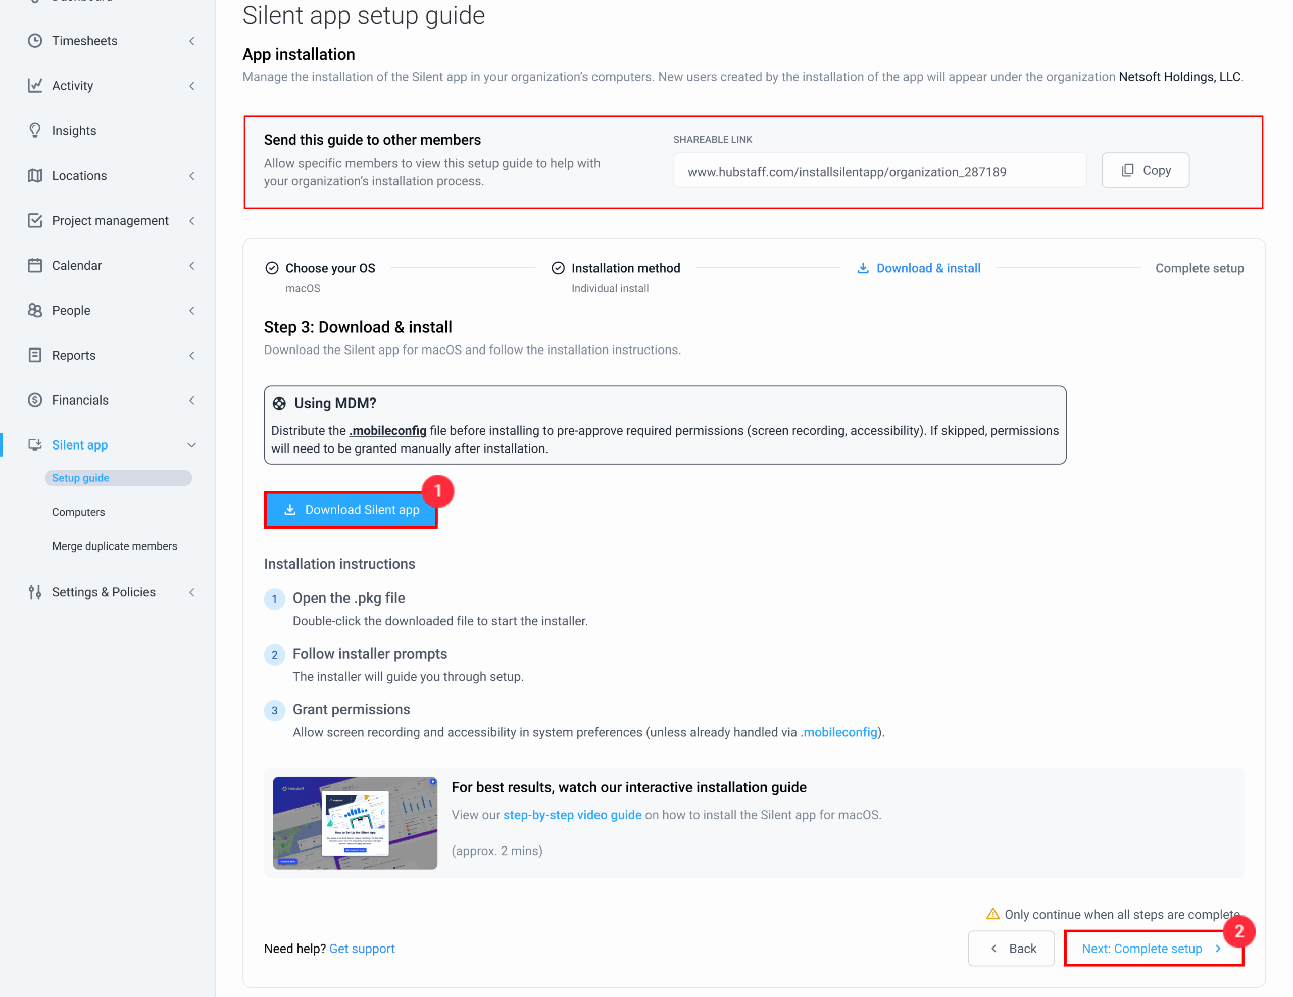Download the Silent app
Image resolution: width=1293 pixels, height=997 pixels.
[x=351, y=510]
